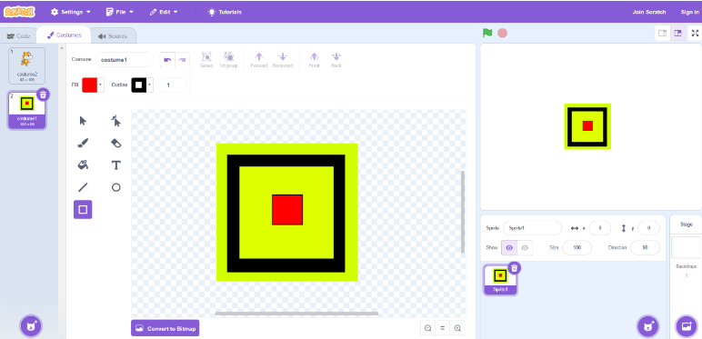Enter full screen stage mode
The width and height of the screenshot is (702, 339).
tap(695, 33)
